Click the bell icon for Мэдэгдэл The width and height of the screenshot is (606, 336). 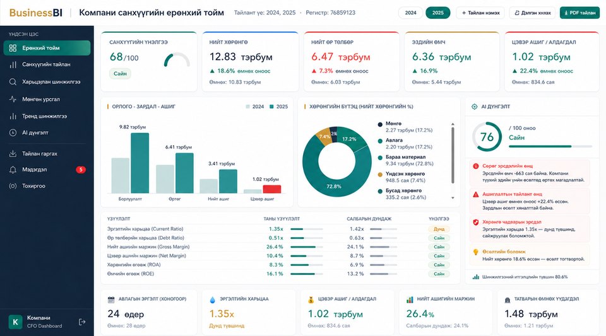(x=13, y=170)
